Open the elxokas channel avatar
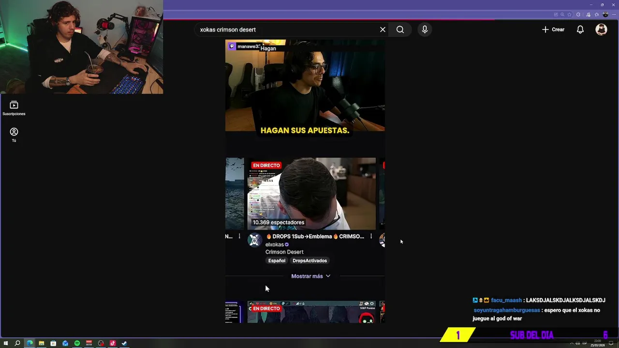The width and height of the screenshot is (619, 348). [255, 240]
